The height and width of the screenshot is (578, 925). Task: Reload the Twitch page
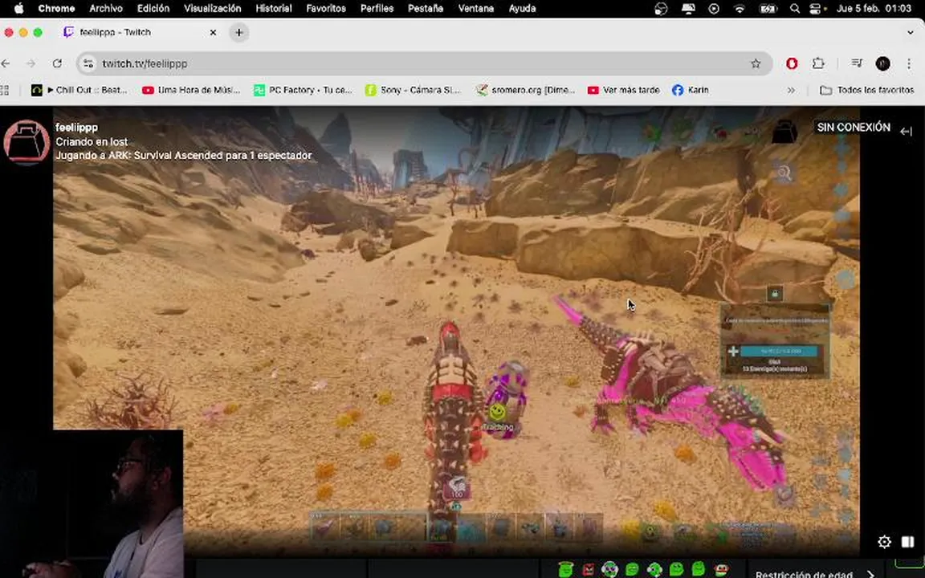(x=57, y=63)
